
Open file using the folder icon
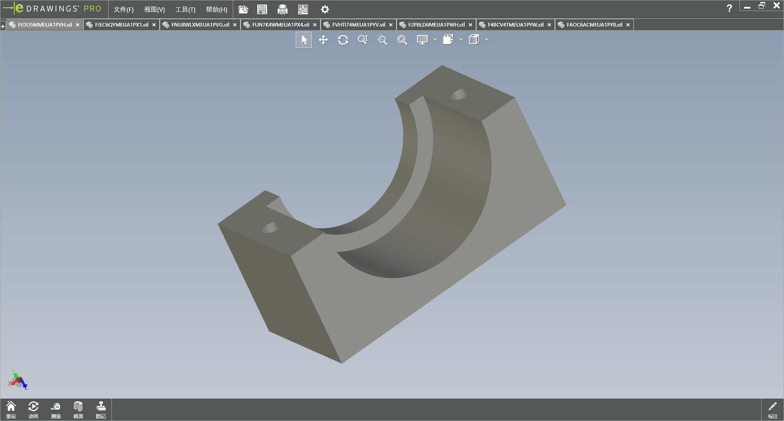tap(243, 9)
